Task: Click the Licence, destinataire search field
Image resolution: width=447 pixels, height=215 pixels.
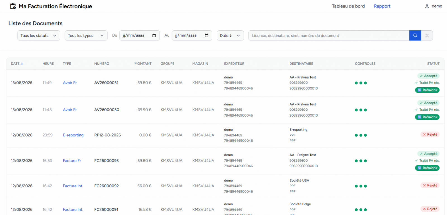Action: (329, 35)
